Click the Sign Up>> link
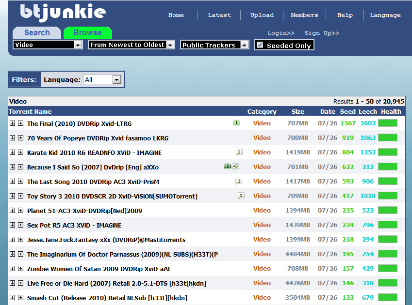The width and height of the screenshot is (412, 305). [x=322, y=33]
